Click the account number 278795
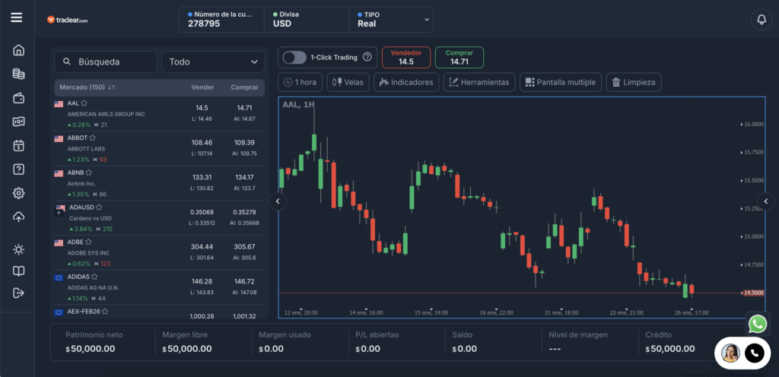This screenshot has width=779, height=377. (204, 24)
